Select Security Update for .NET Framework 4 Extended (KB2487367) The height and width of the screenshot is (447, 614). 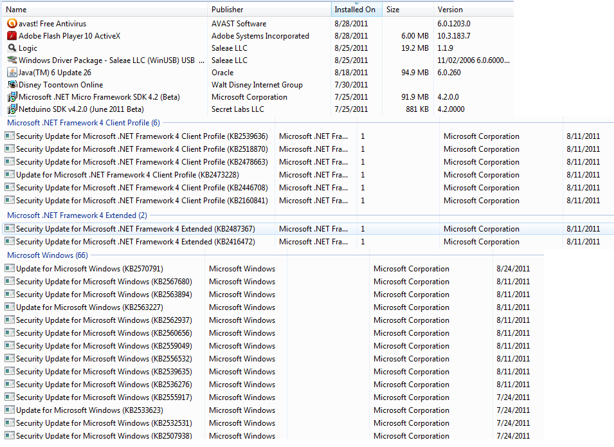tap(136, 228)
